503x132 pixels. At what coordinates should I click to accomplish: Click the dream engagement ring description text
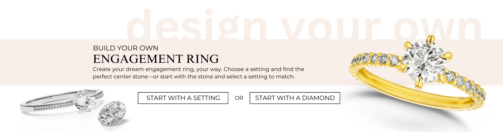click(x=198, y=73)
